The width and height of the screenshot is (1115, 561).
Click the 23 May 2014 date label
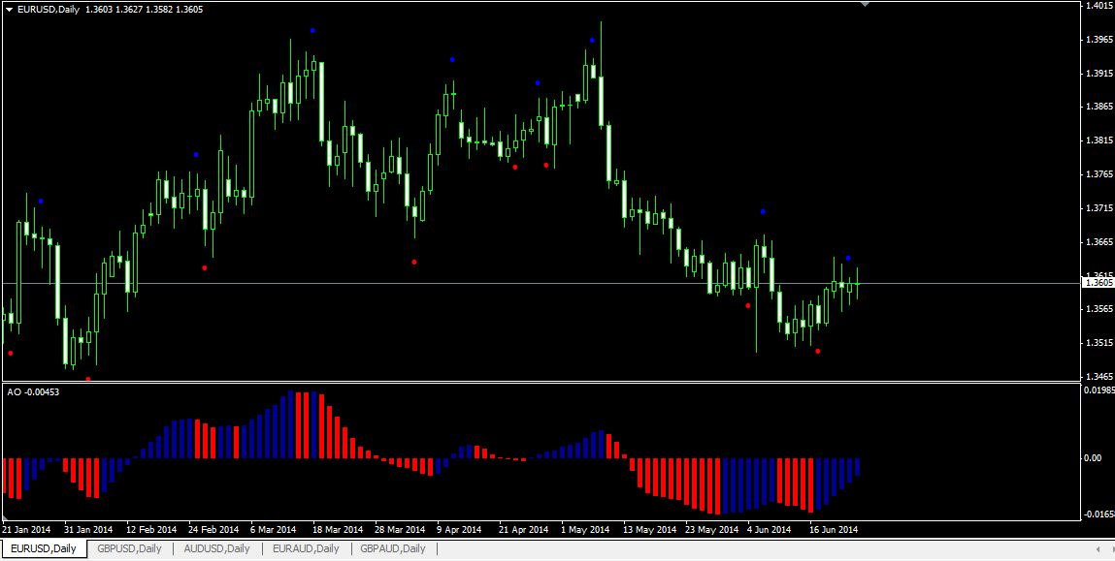tap(710, 530)
